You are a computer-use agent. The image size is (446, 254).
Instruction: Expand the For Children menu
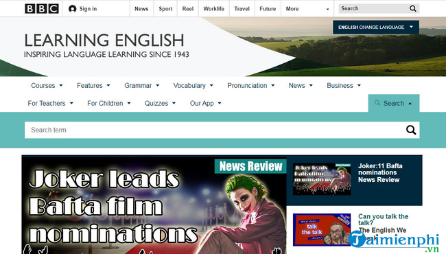tap(108, 103)
